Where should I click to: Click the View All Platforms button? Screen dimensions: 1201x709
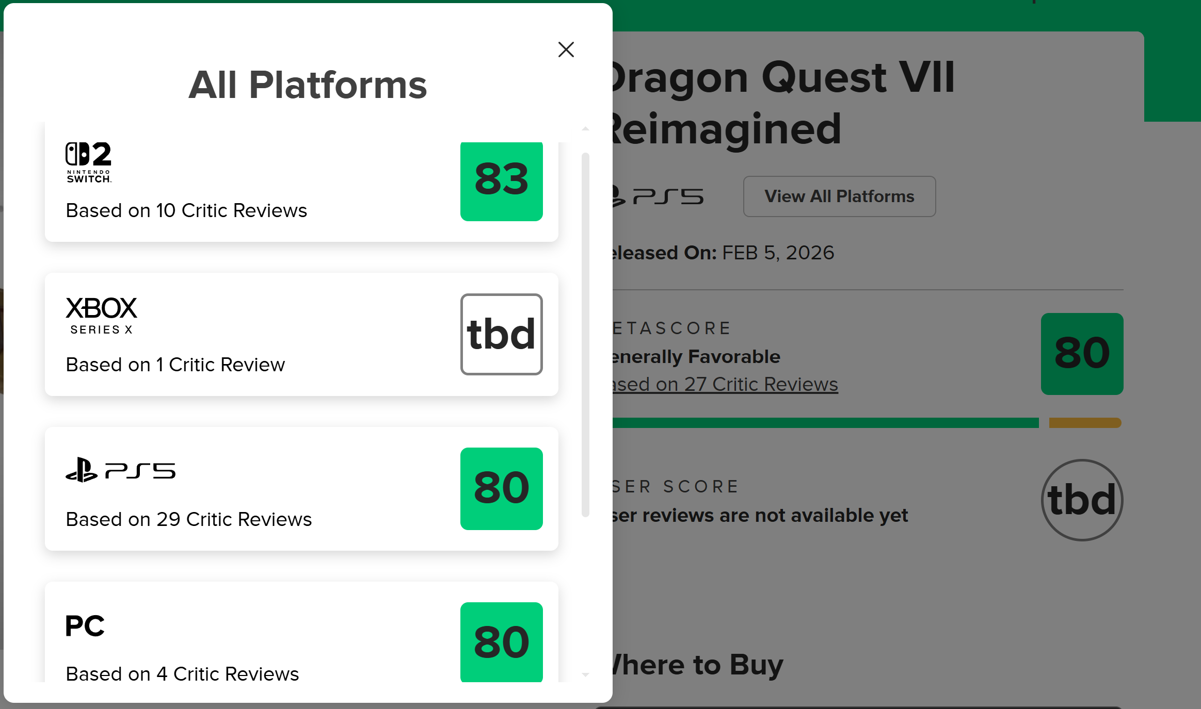(x=839, y=196)
